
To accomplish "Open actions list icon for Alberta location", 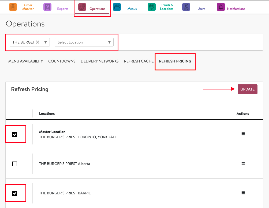I will pyautogui.click(x=243, y=164).
